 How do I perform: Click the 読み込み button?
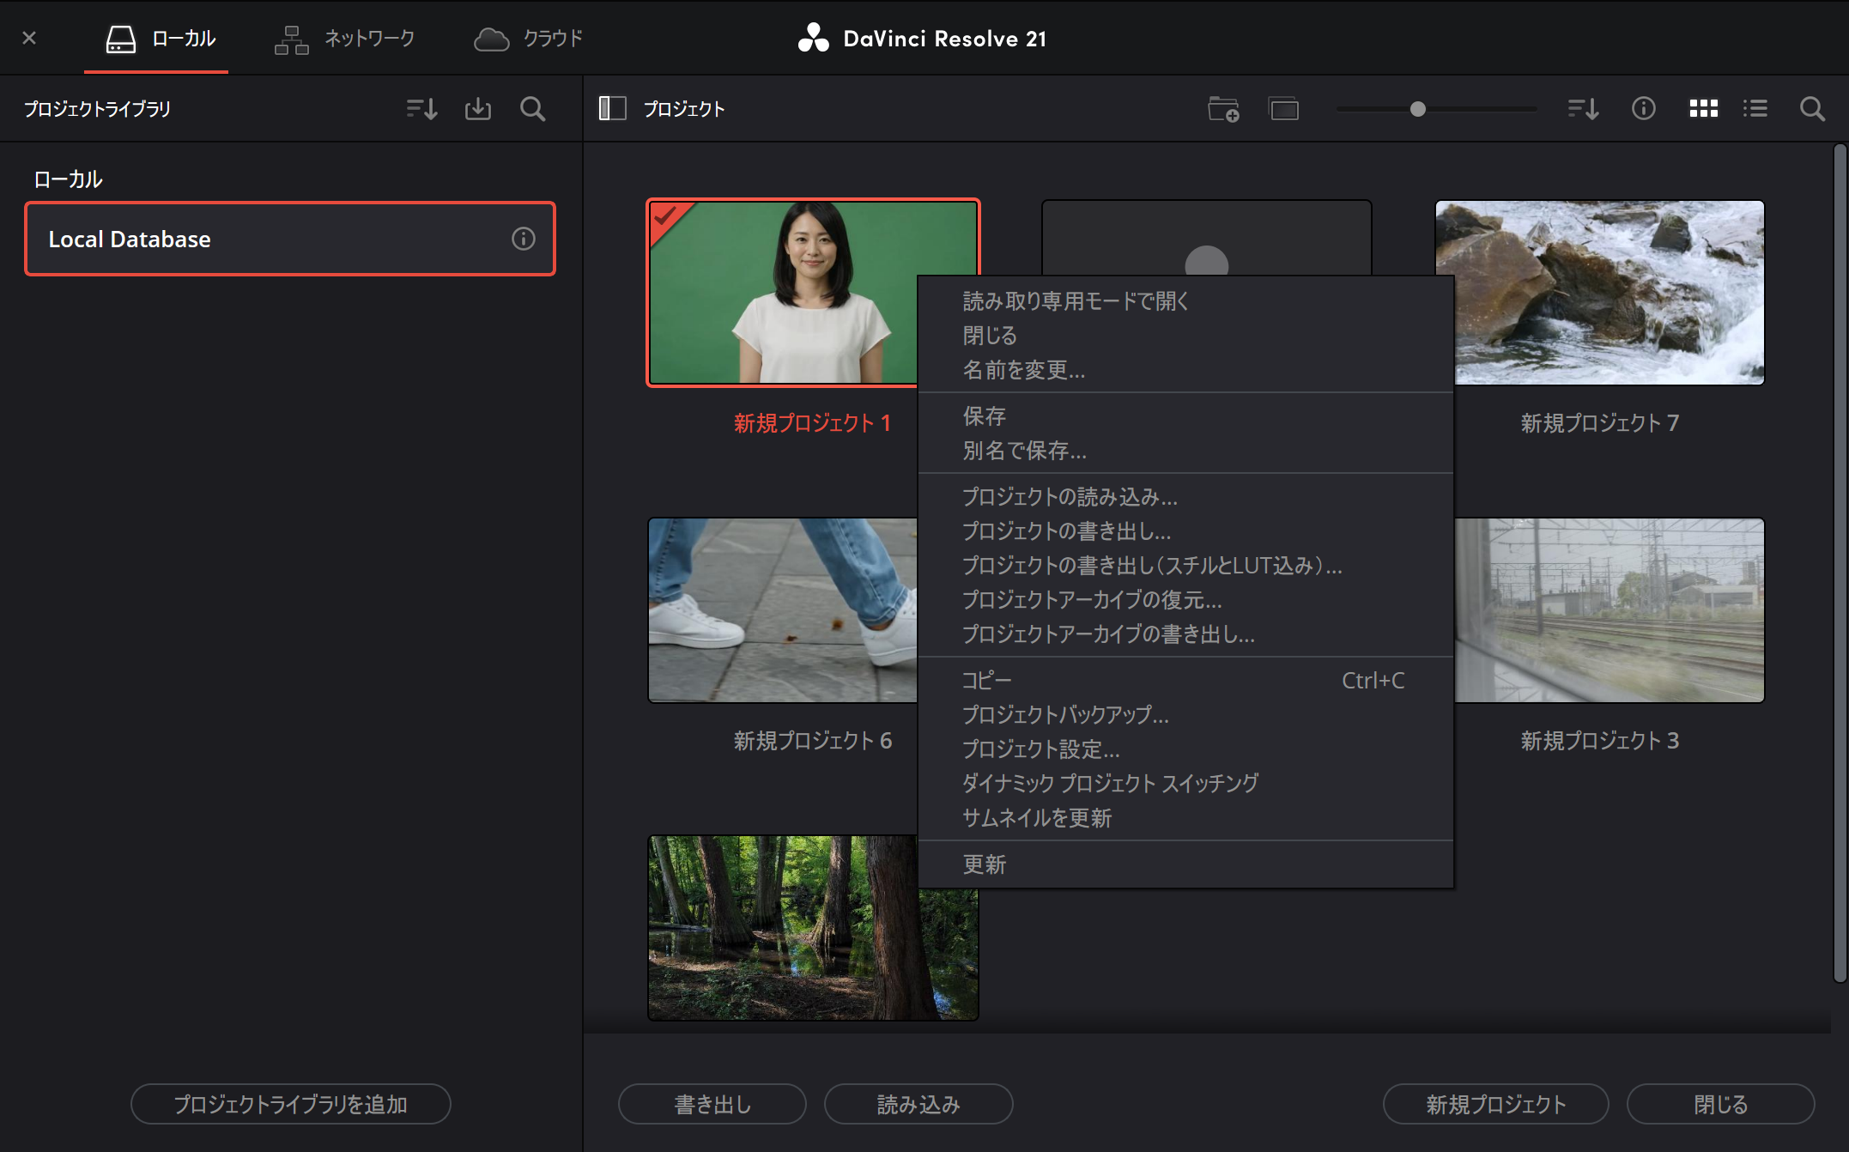pyautogui.click(x=918, y=1104)
